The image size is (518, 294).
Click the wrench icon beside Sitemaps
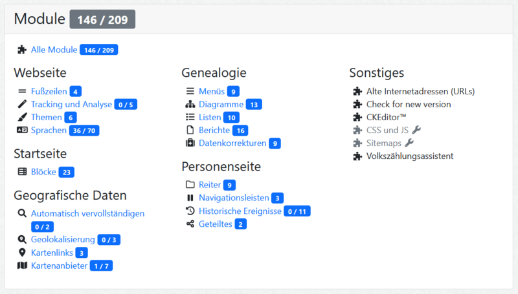tap(409, 143)
